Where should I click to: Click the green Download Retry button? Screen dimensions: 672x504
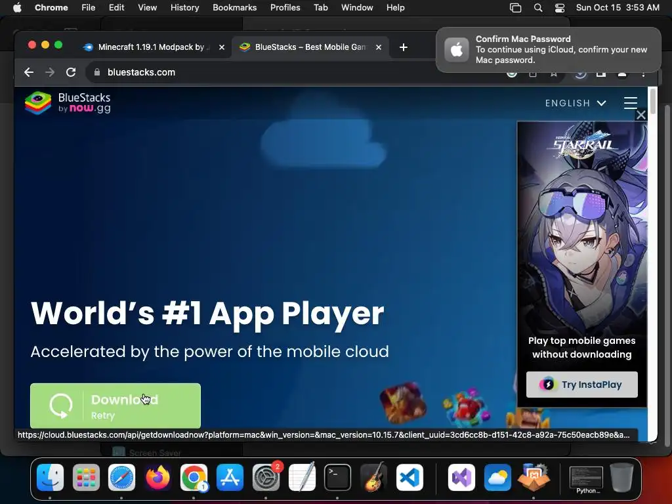pyautogui.click(x=115, y=406)
